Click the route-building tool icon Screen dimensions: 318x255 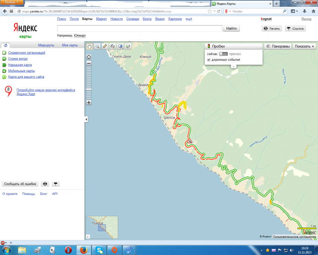pyautogui.click(x=112, y=46)
